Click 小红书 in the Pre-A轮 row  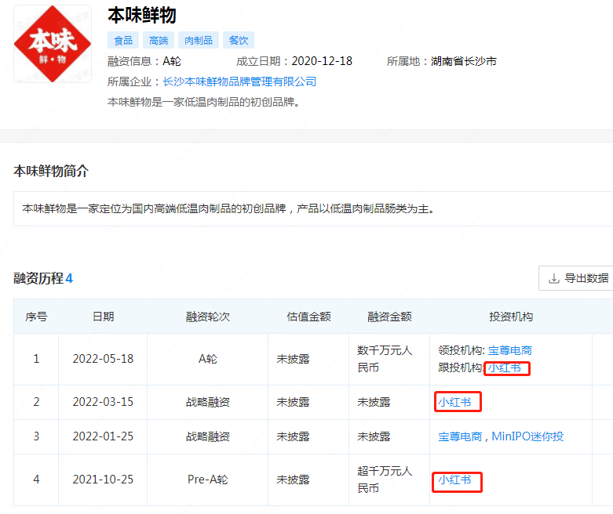[454, 480]
